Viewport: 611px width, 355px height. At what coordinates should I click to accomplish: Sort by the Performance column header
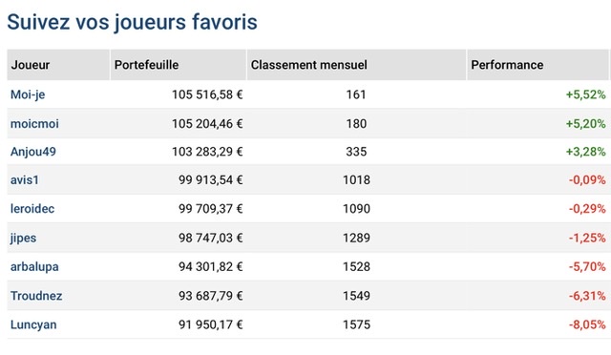[x=507, y=65]
